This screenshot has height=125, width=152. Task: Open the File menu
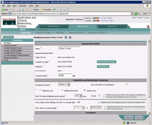pos(3,6)
